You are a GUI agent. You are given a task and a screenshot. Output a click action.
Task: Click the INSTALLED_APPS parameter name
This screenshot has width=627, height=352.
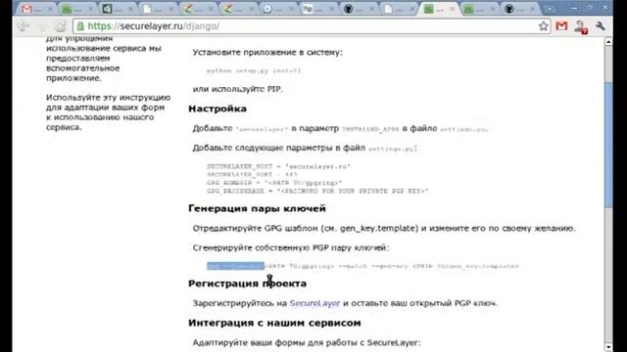(370, 129)
